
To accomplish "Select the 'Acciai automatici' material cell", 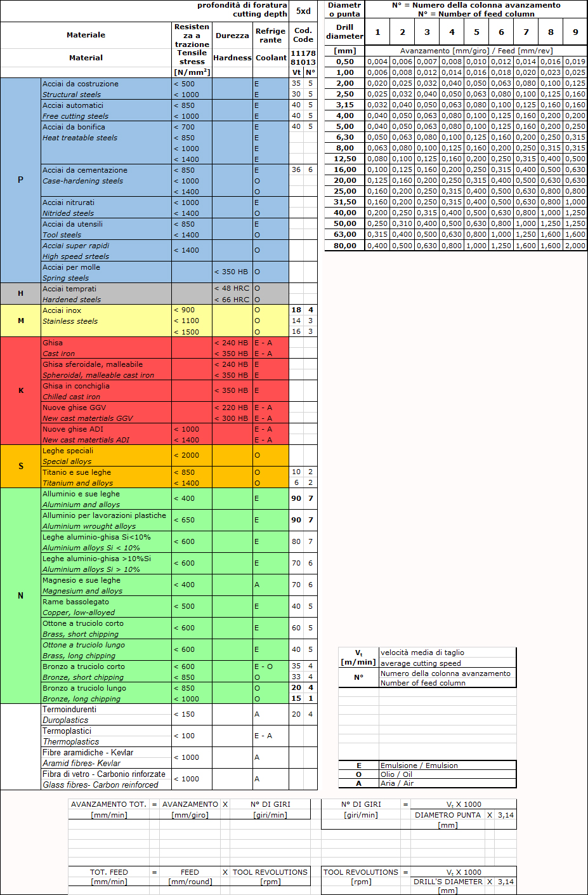I will pos(107,105).
